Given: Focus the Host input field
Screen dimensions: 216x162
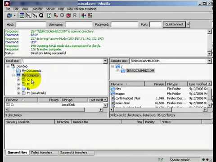Looking at the screenshot, I should pos(31,24).
